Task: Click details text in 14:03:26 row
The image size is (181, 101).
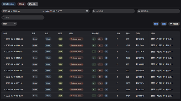Action: pos(162,64)
